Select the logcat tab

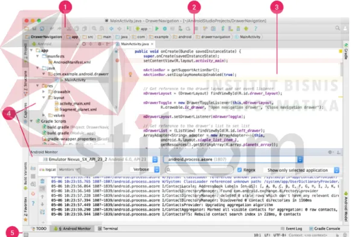48,169
